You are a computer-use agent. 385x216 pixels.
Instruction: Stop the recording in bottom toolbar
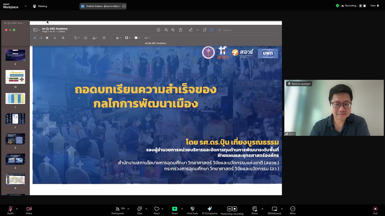[235, 209]
